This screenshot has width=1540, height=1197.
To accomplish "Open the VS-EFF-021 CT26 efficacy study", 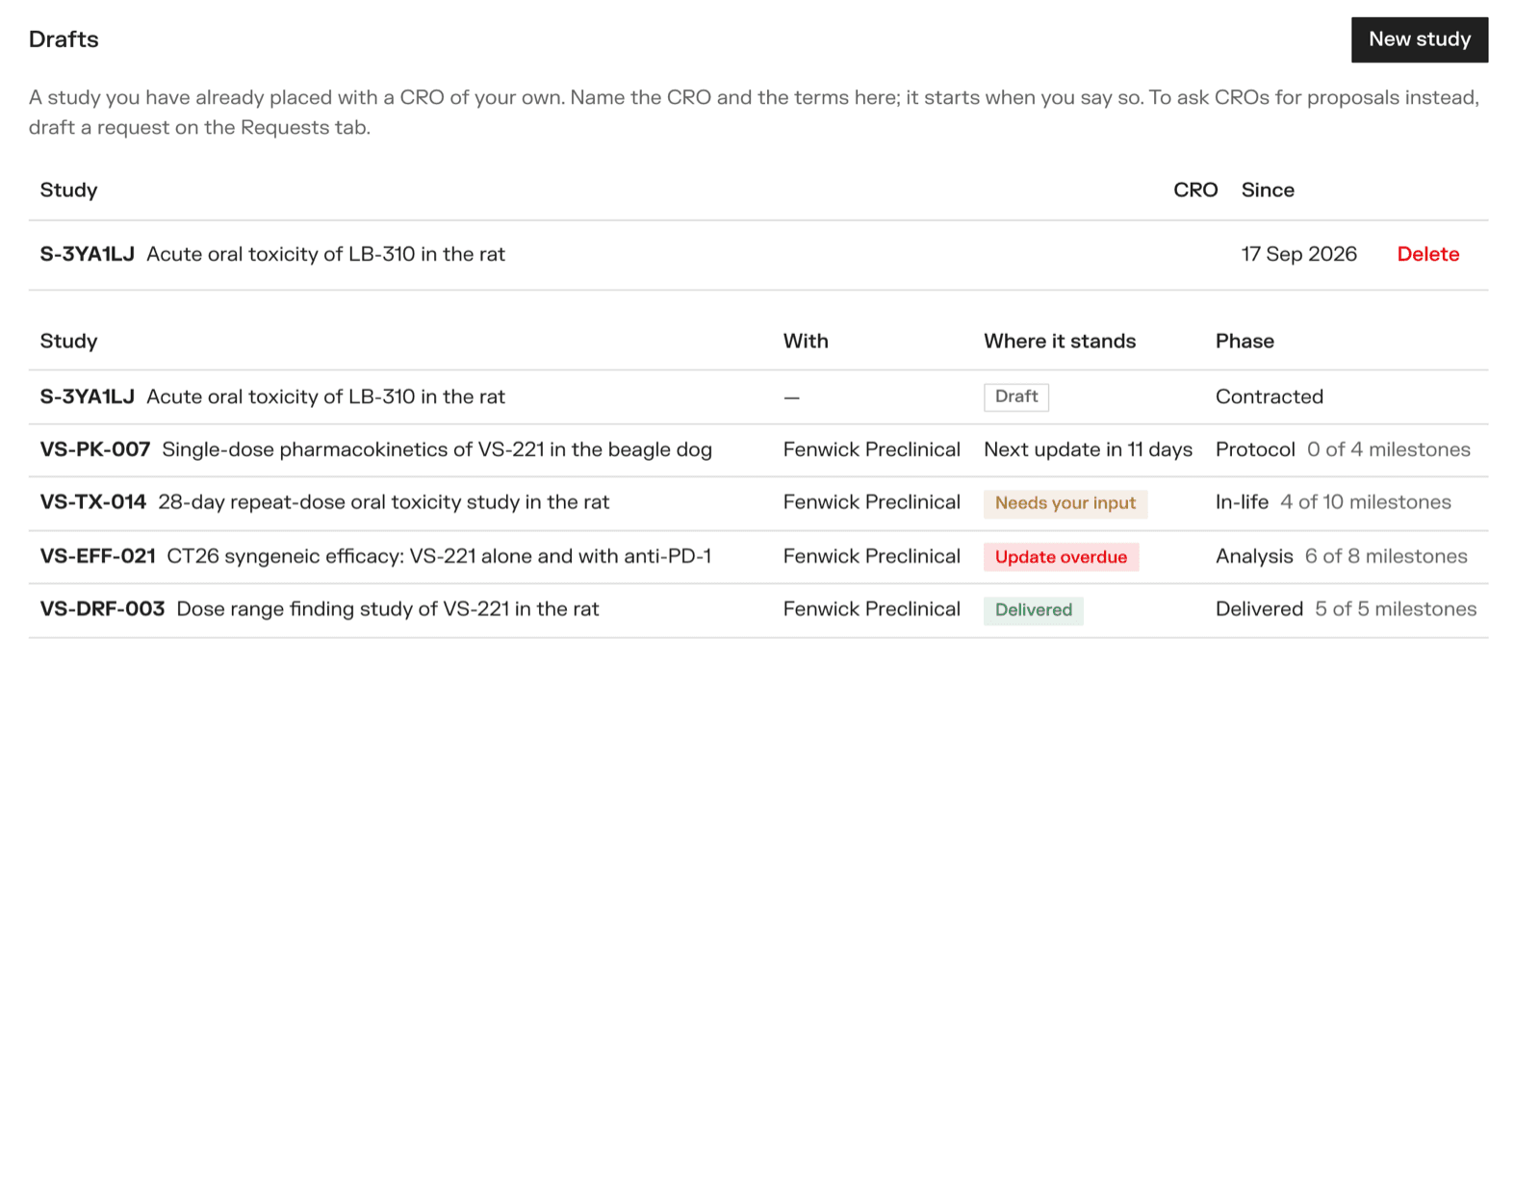I will 757,557.
